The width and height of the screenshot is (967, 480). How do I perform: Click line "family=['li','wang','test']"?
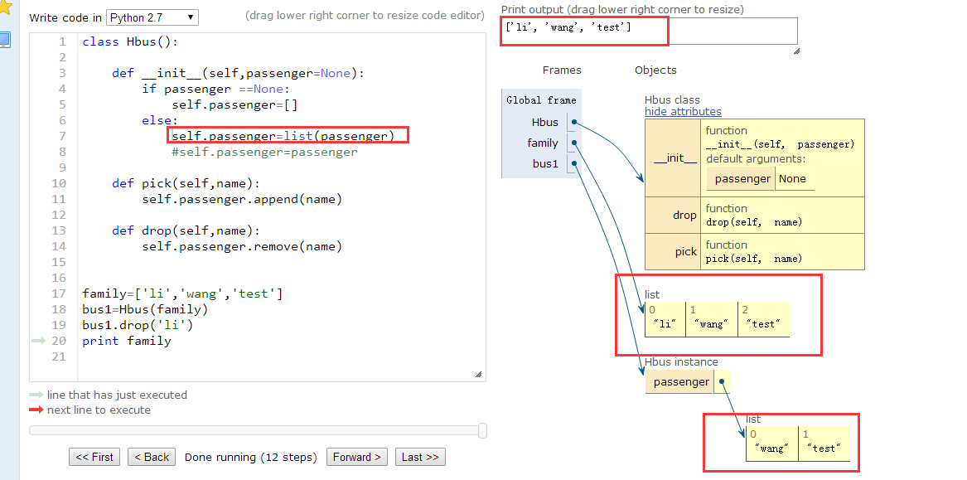(182, 293)
